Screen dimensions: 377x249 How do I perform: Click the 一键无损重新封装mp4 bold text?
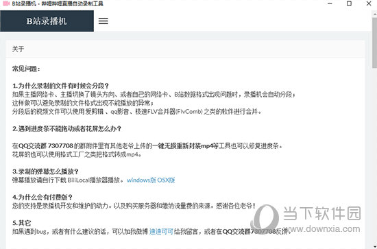click(x=183, y=146)
